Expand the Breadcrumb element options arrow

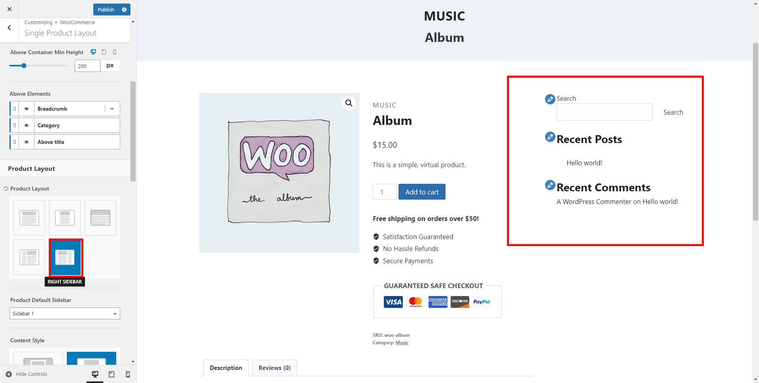(x=112, y=109)
